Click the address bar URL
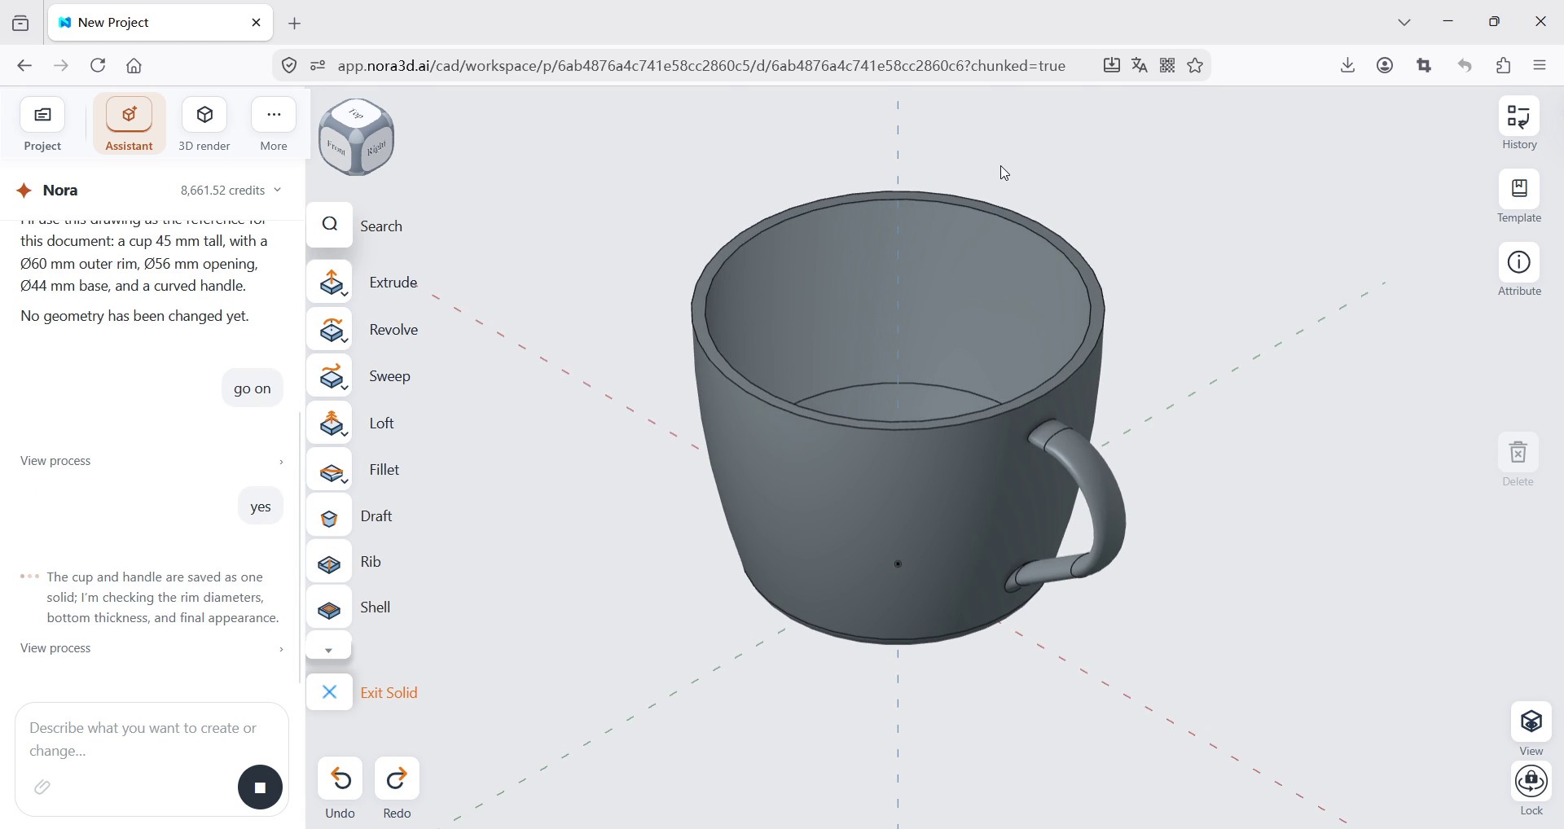The image size is (1564, 829). (701, 66)
